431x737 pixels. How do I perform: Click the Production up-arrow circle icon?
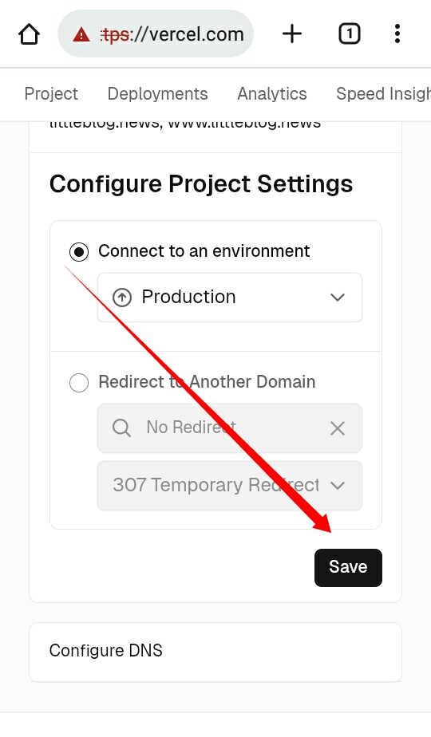122,298
